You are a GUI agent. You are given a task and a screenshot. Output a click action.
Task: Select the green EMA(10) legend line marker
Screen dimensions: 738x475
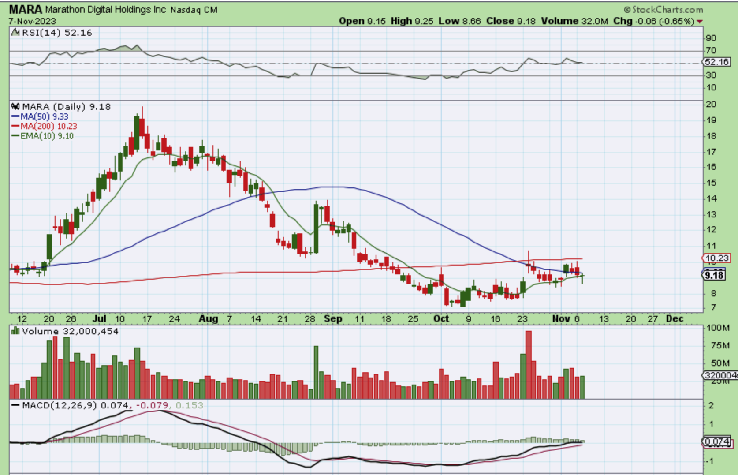click(x=15, y=136)
